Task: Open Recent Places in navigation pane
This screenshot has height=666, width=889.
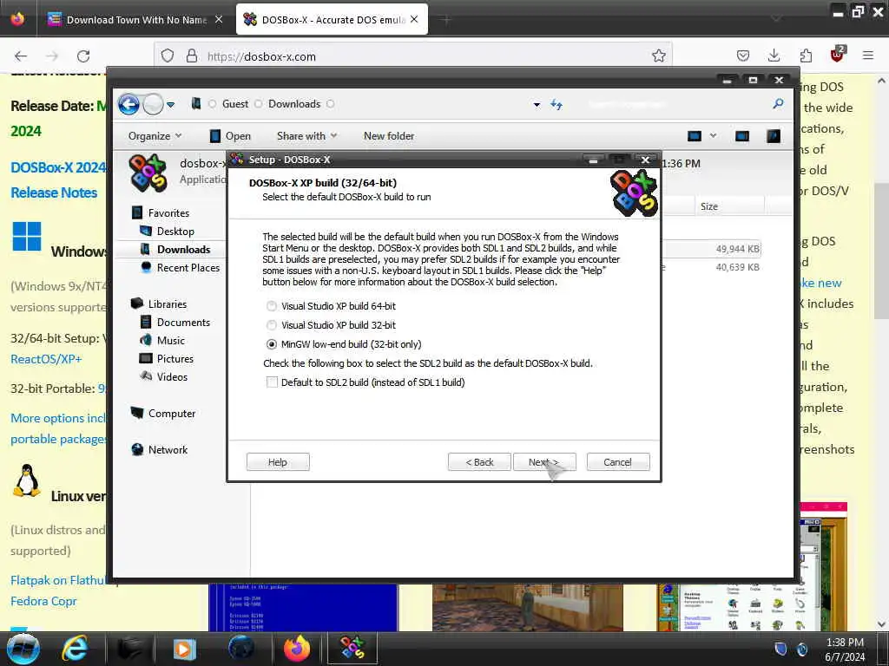Action: tap(188, 268)
